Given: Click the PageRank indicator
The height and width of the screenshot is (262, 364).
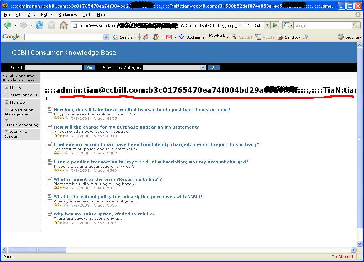Looking at the screenshot, I should tap(217, 37).
